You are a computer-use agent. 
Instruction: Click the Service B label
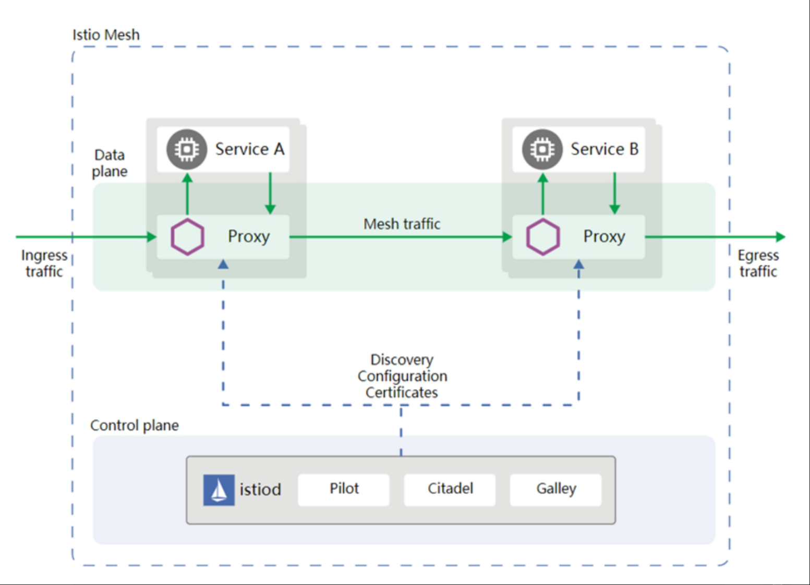(x=605, y=149)
